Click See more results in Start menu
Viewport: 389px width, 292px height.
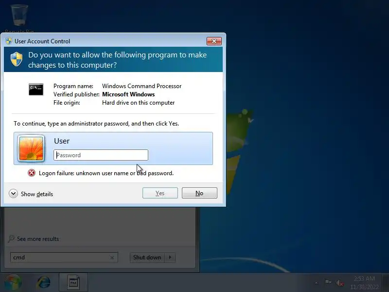pyautogui.click(x=38, y=239)
